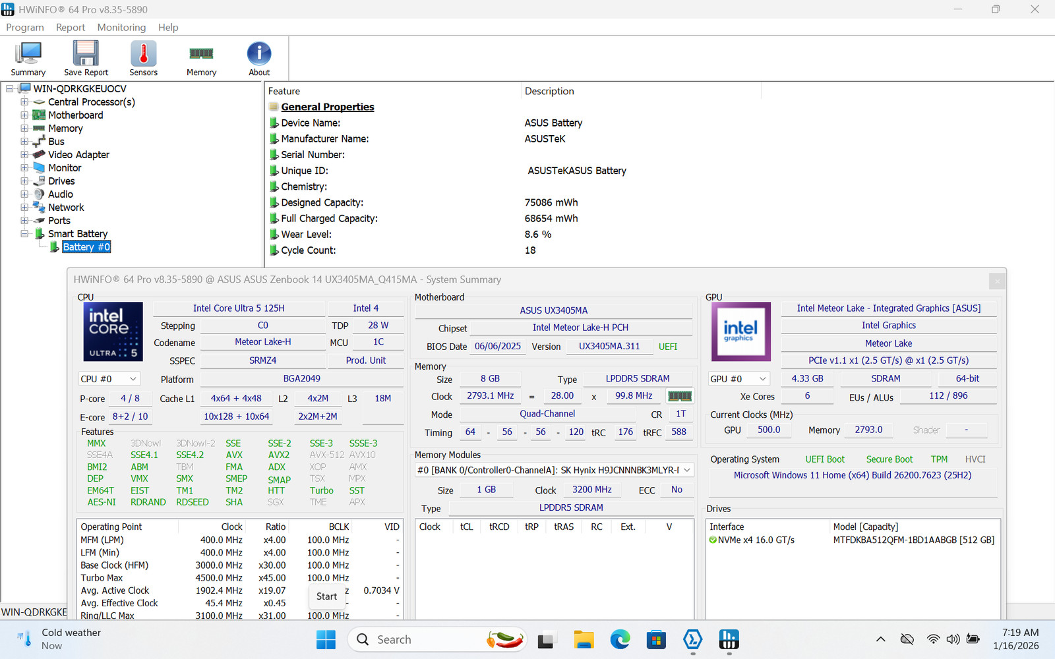The height and width of the screenshot is (659, 1055).
Task: Click the Windows Start button
Action: (326, 639)
